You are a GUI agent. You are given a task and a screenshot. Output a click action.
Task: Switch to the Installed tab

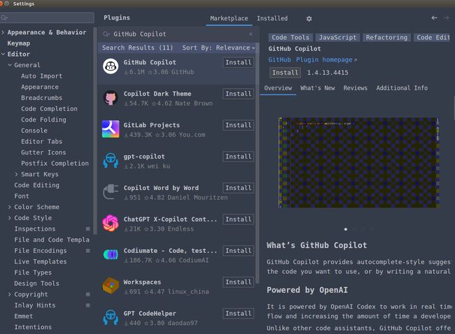click(x=272, y=18)
